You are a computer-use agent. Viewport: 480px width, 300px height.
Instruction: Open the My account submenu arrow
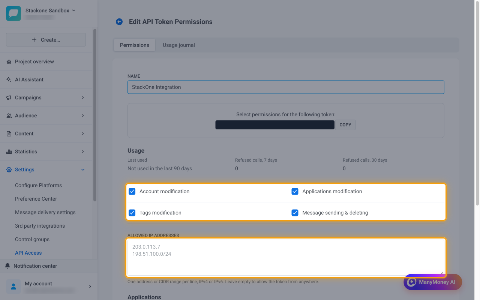[x=90, y=286]
